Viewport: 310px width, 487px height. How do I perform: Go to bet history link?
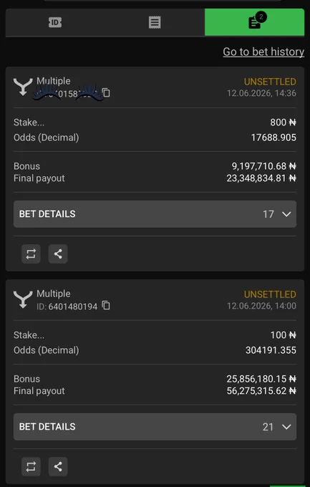263,52
